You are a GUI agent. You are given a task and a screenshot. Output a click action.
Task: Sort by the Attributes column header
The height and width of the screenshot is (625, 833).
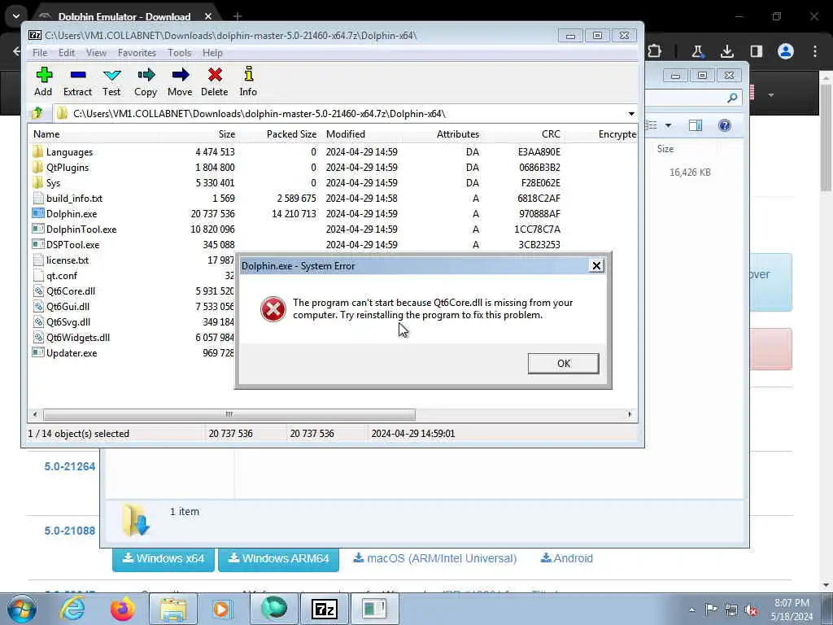457,134
